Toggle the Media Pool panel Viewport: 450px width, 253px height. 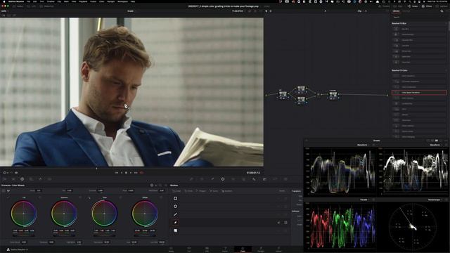coord(46,6)
